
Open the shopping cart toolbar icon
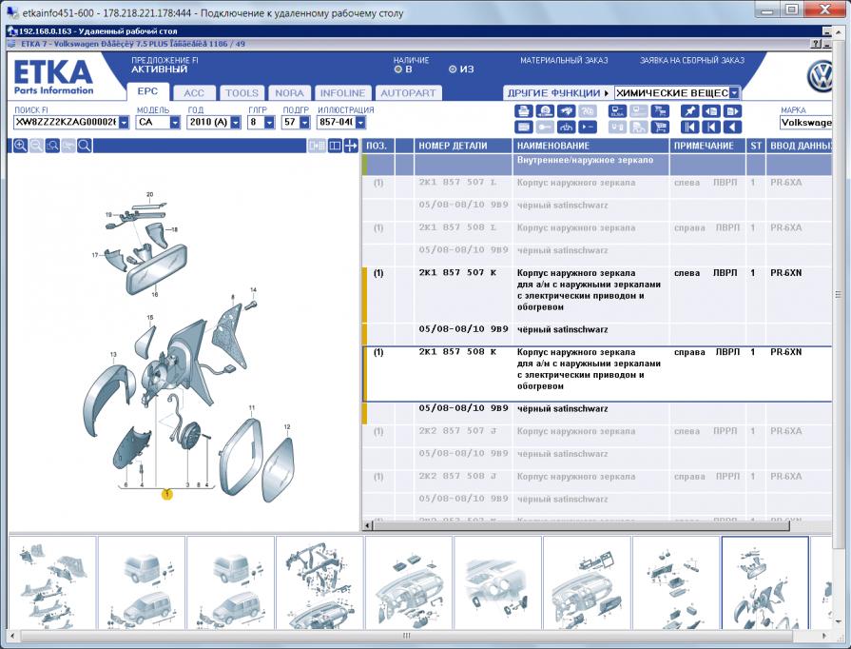pos(660,128)
